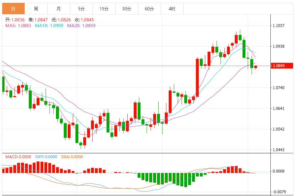Click the MA10: 1.0909 indicator label
Viewport: 295px width, 196px height.
pos(49,26)
